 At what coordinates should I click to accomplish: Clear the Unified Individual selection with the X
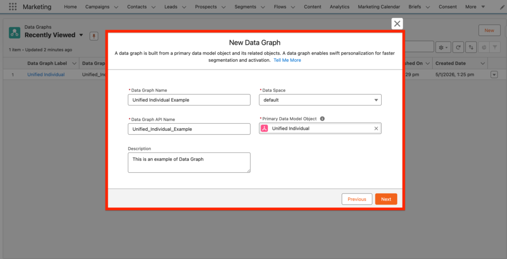[x=376, y=129]
